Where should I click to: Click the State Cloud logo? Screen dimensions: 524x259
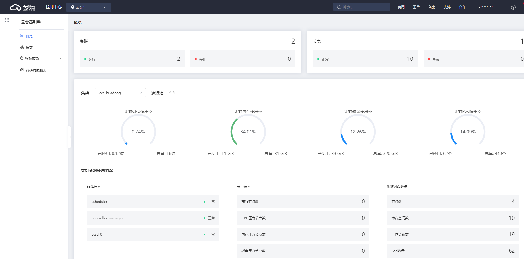[x=23, y=7]
